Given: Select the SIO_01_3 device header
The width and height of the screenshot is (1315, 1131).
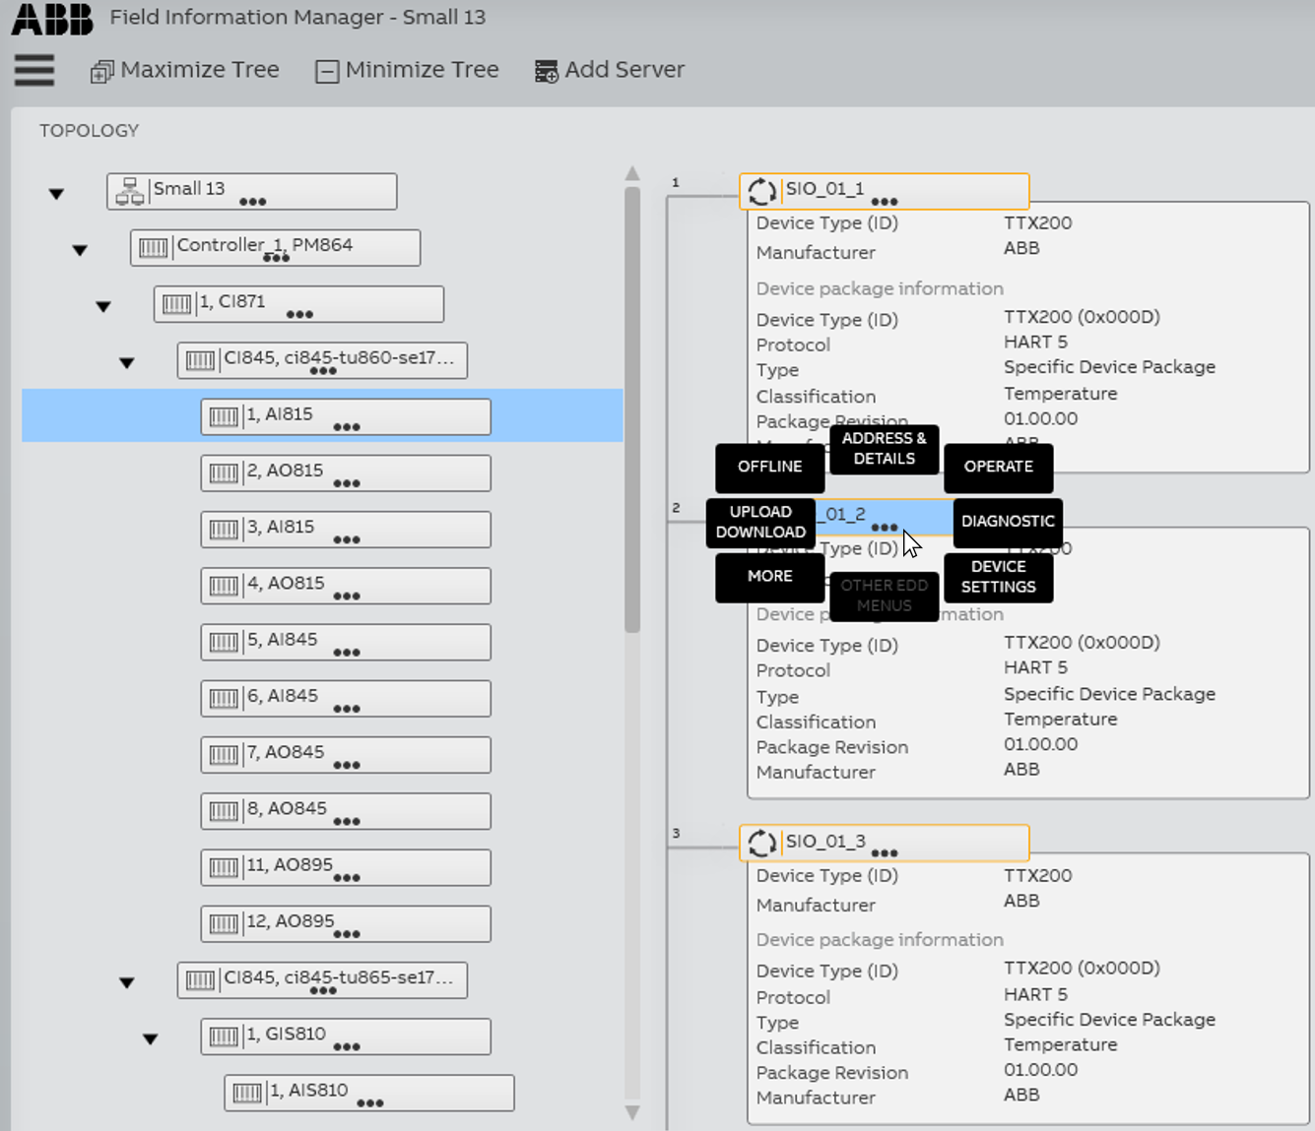Looking at the screenshot, I should coord(885,843).
